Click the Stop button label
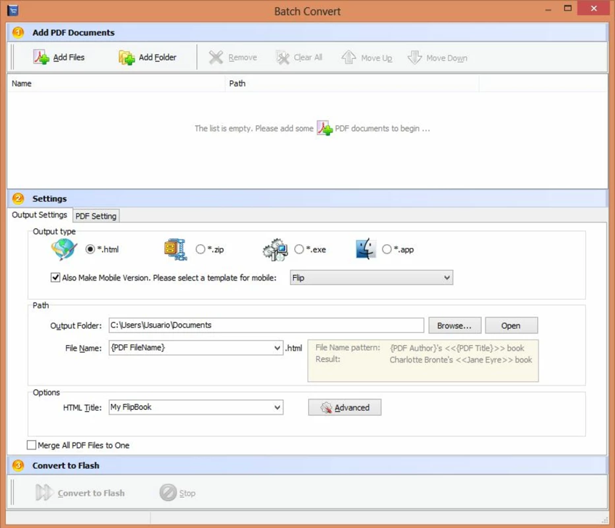This screenshot has width=615, height=528. (x=188, y=493)
